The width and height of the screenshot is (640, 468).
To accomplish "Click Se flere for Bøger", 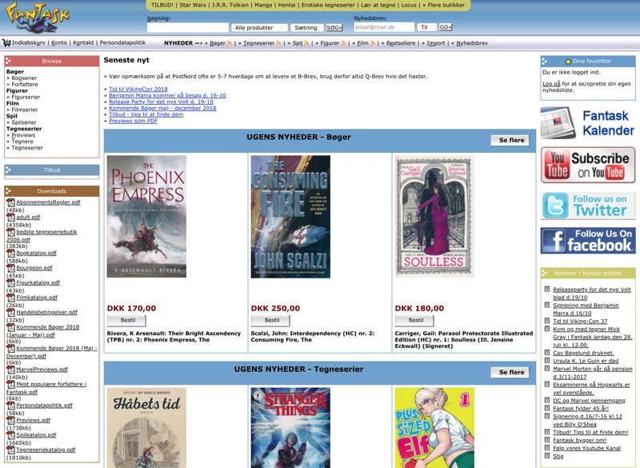I will 511,140.
